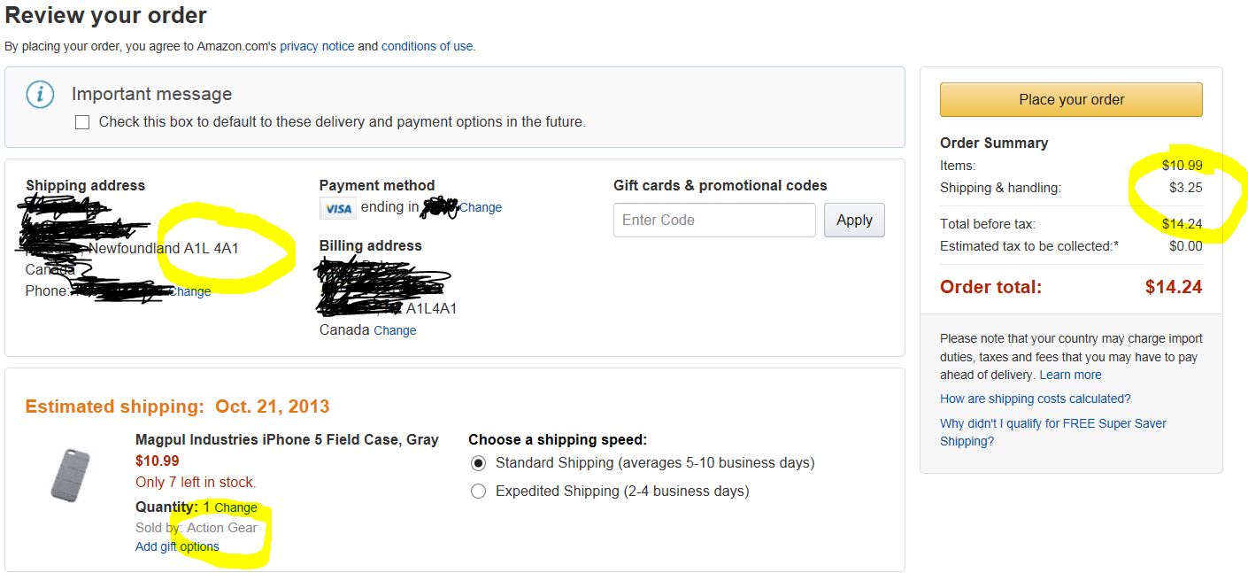This screenshot has height=573, width=1248.
Task: Check the default delivery options checkbox
Action: [x=82, y=122]
